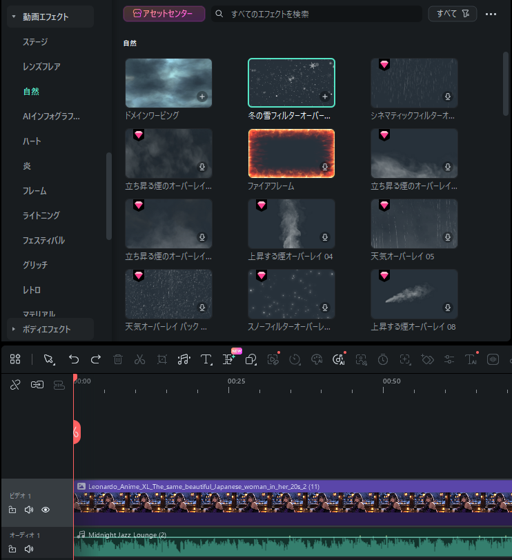512x560 pixels.
Task: Toggle the broken-link unlink icon in the timeline
Action: click(15, 385)
